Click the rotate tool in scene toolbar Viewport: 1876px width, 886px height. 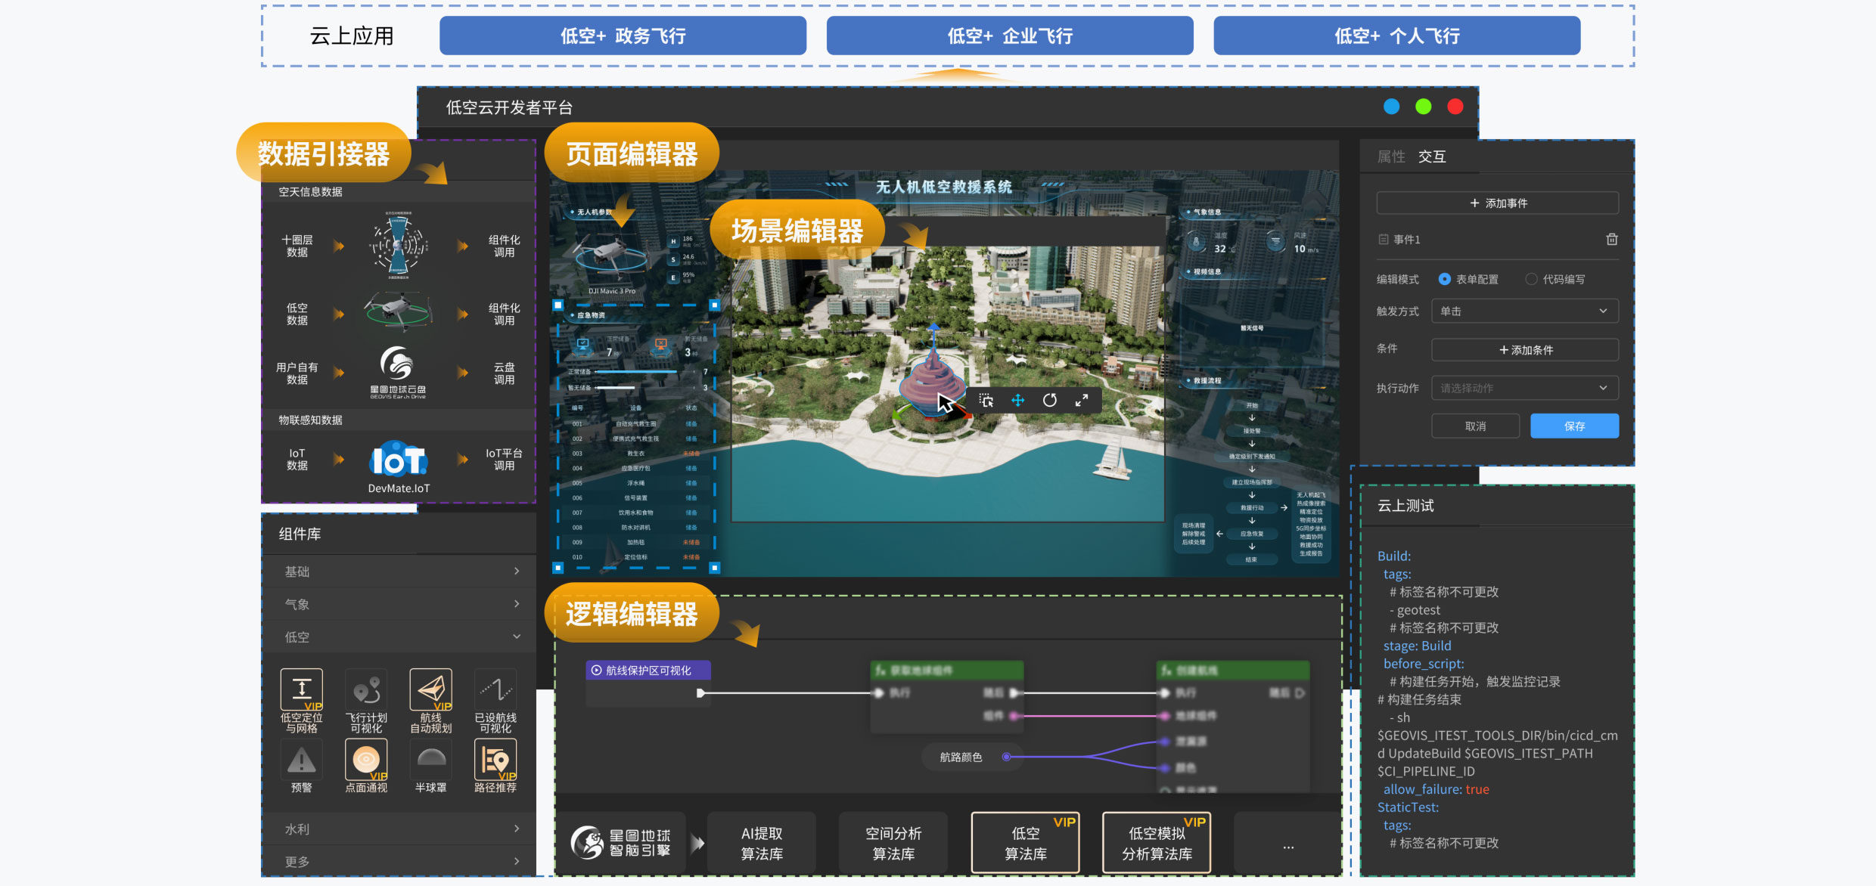(1050, 401)
